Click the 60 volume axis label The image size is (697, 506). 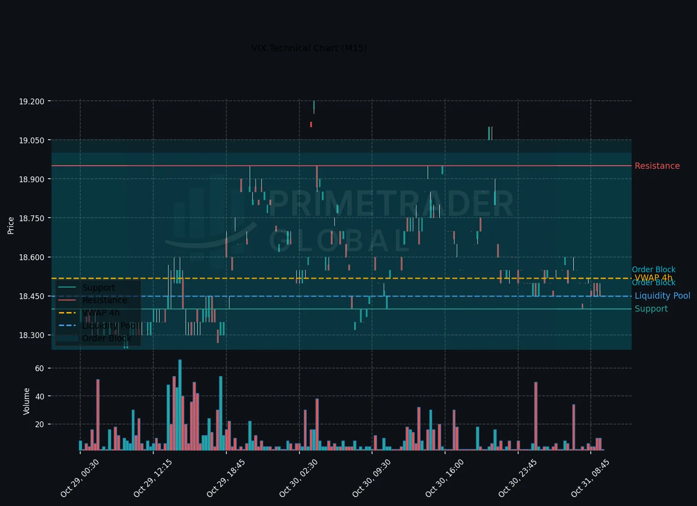pos(39,369)
